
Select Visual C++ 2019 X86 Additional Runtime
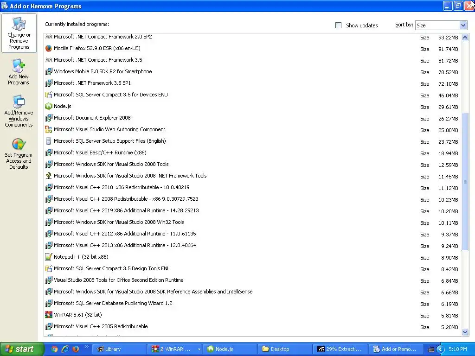[x=253, y=211]
